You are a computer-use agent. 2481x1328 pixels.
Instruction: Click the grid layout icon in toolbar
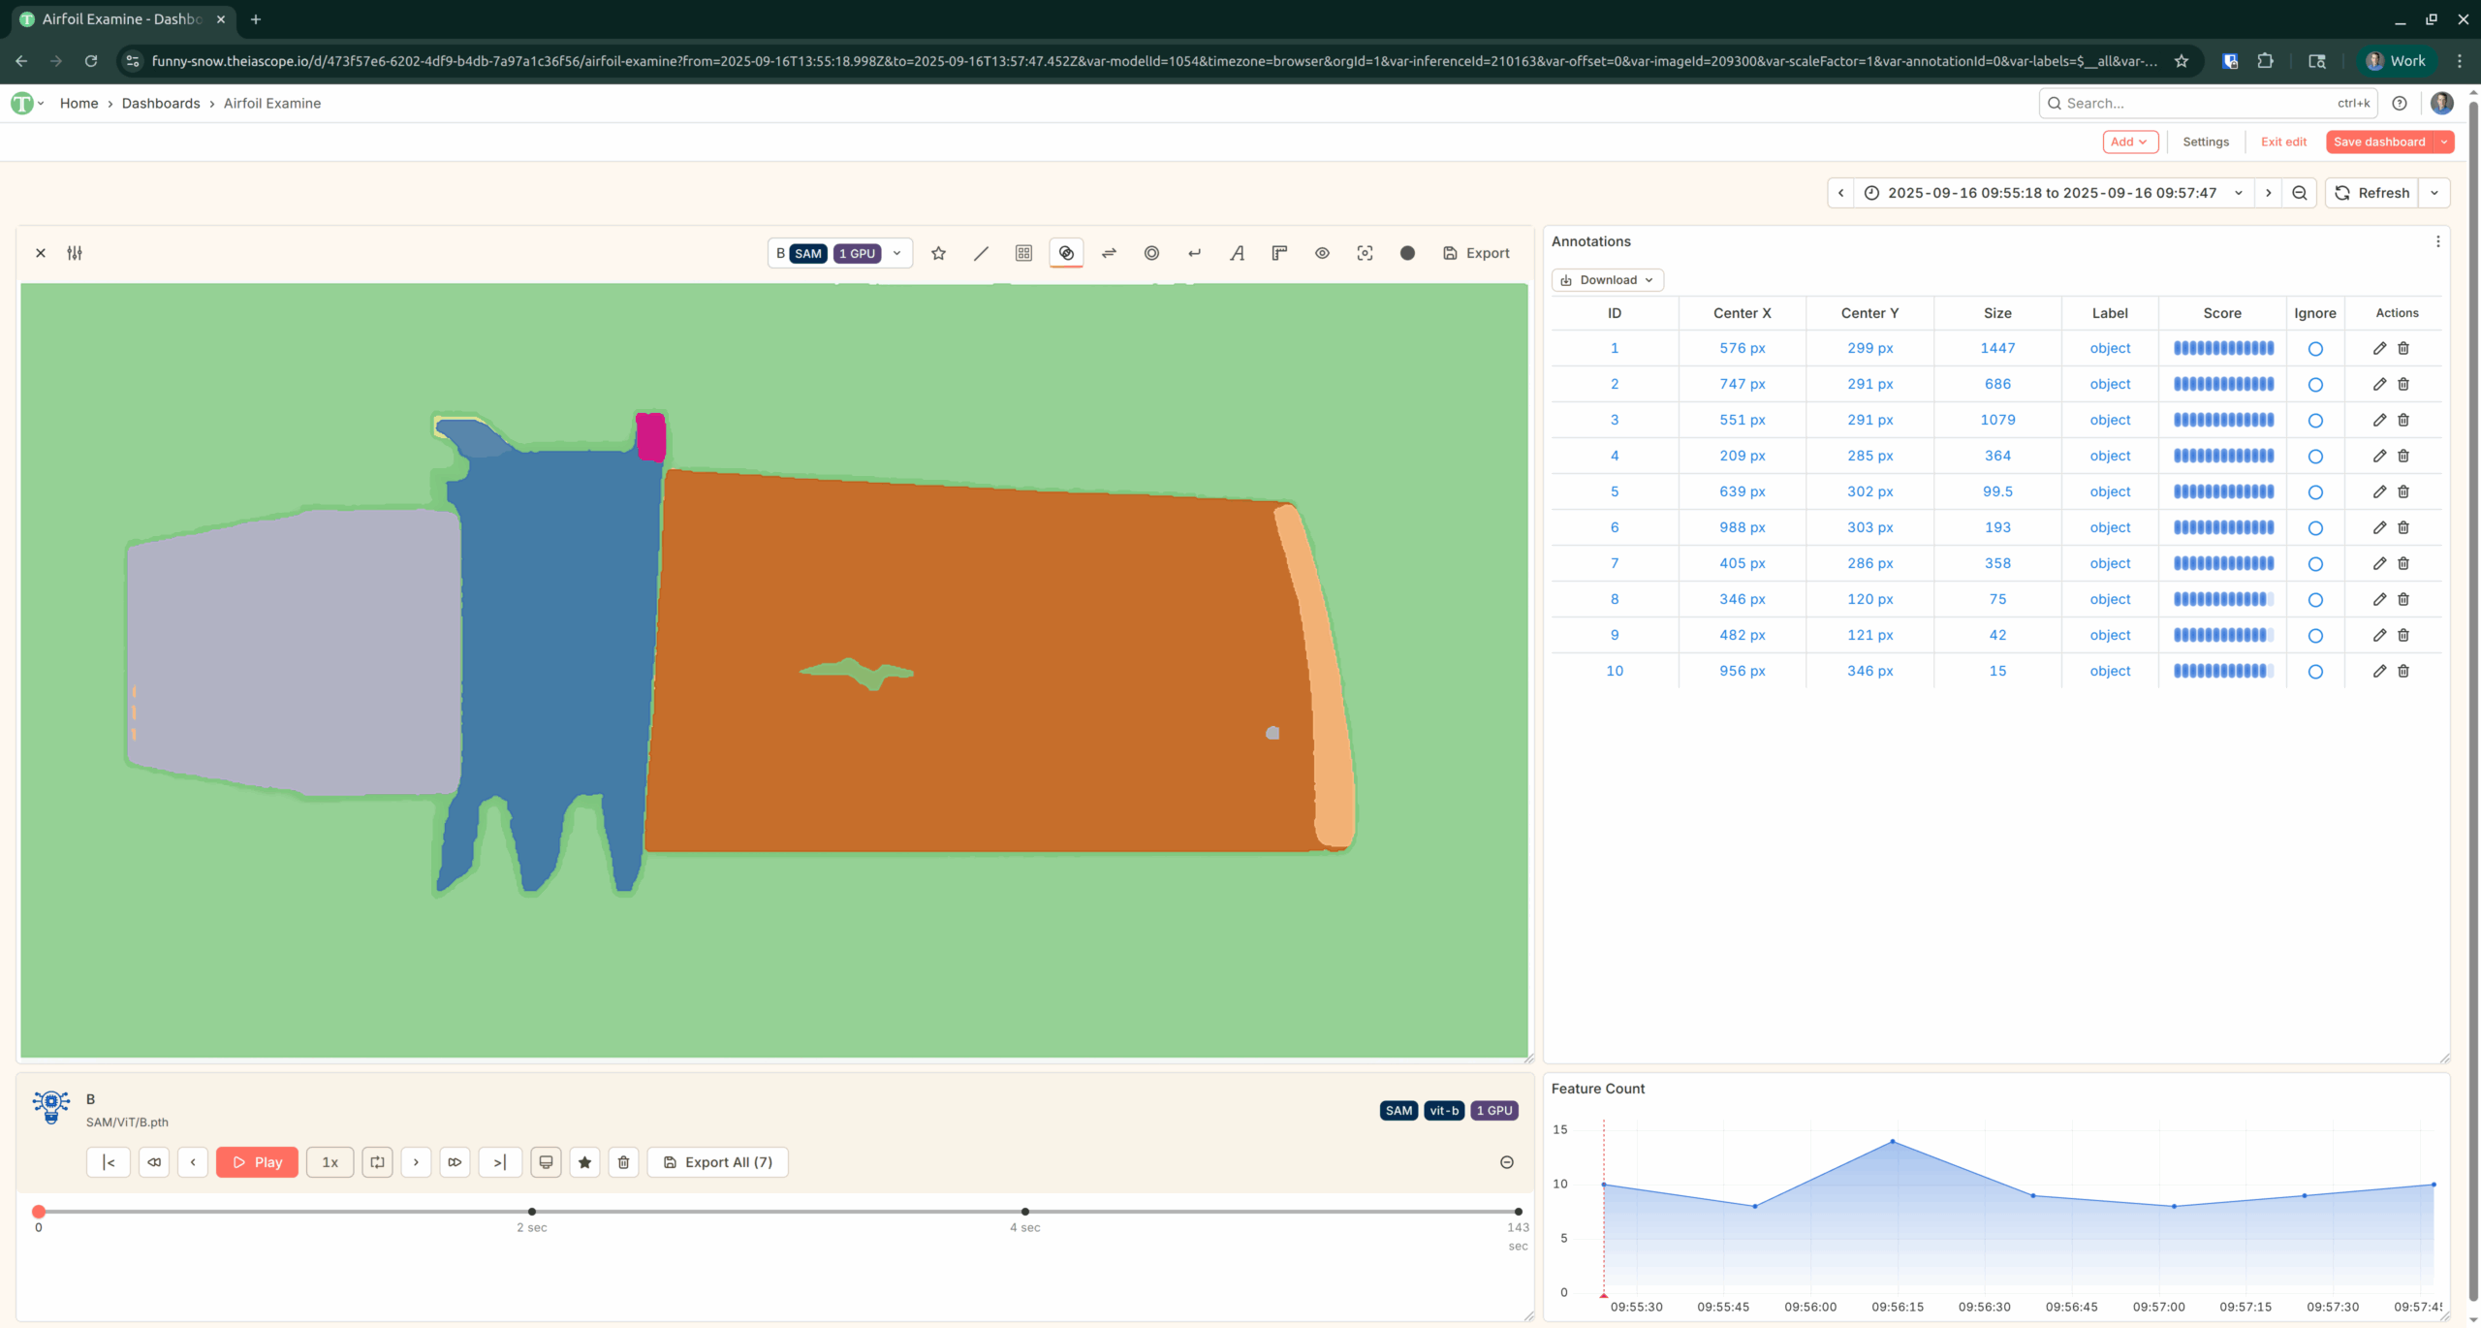pyautogui.click(x=1023, y=253)
